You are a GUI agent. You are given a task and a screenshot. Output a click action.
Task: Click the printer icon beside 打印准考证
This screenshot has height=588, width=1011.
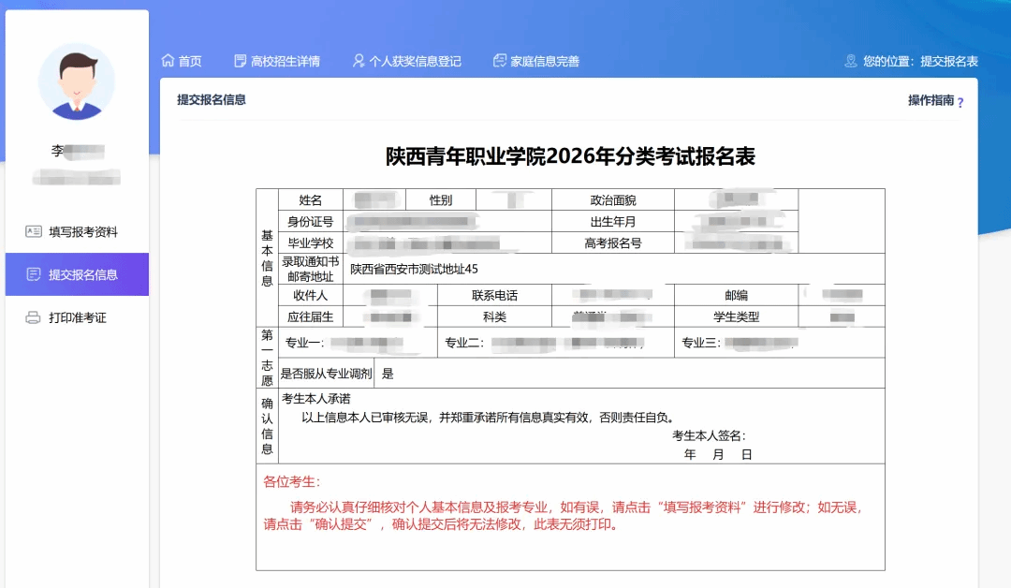tap(34, 317)
